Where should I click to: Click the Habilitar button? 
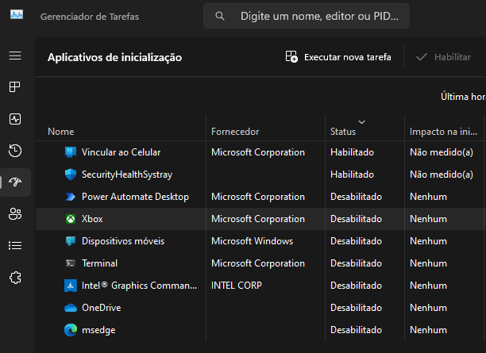(443, 57)
